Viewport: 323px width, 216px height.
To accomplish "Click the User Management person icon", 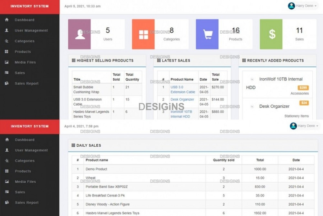I will tap(6, 30).
